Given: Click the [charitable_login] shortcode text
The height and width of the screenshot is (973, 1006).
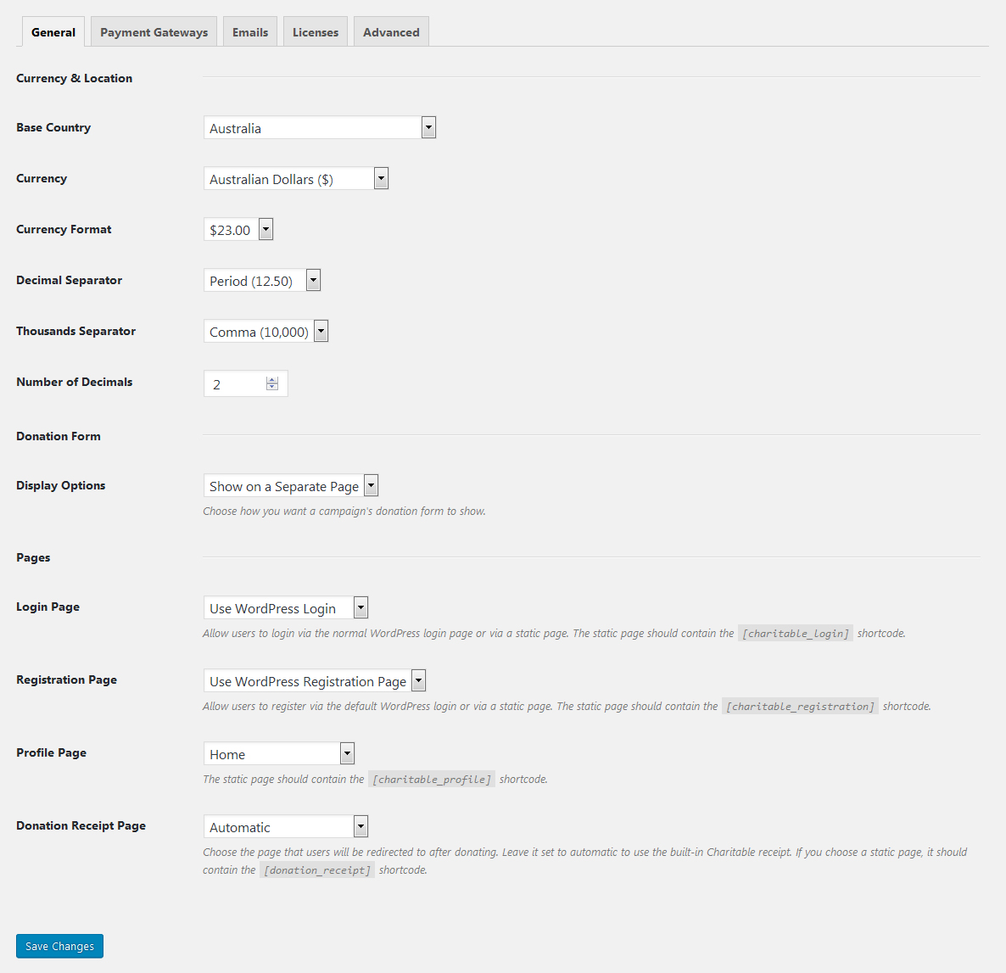Looking at the screenshot, I should coord(795,634).
